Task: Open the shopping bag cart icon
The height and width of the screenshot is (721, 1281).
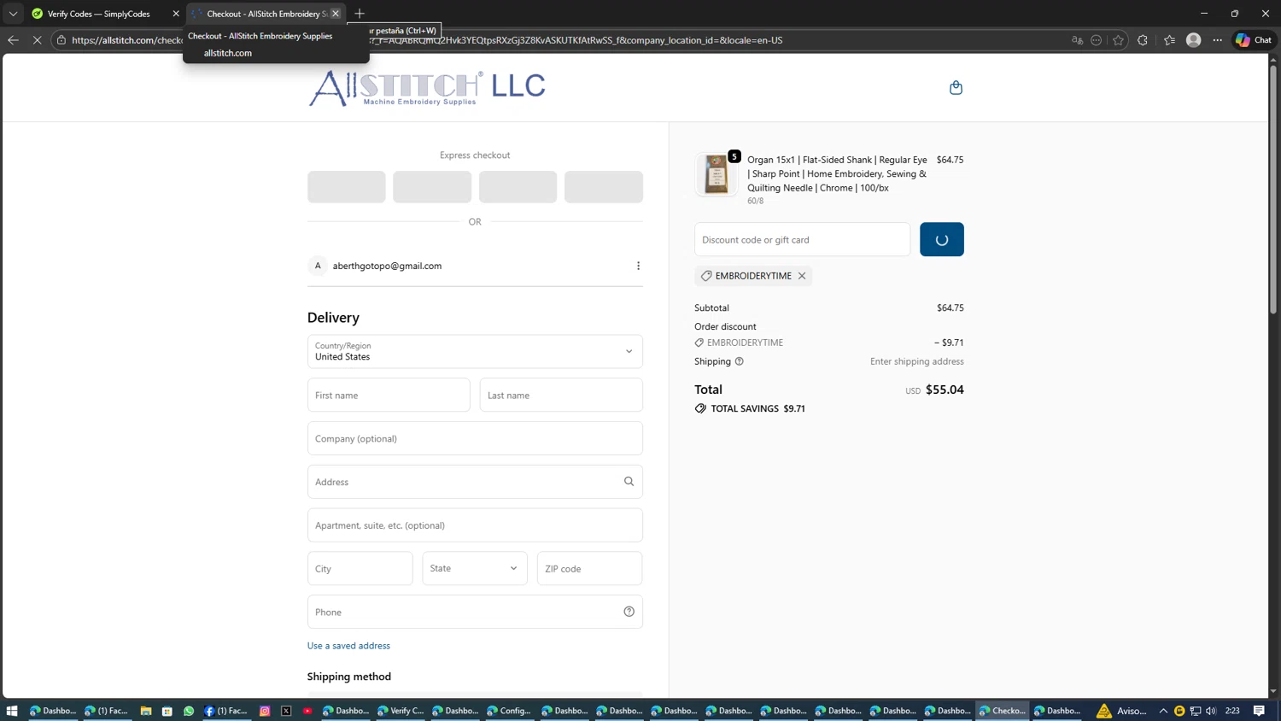Action: tap(956, 87)
